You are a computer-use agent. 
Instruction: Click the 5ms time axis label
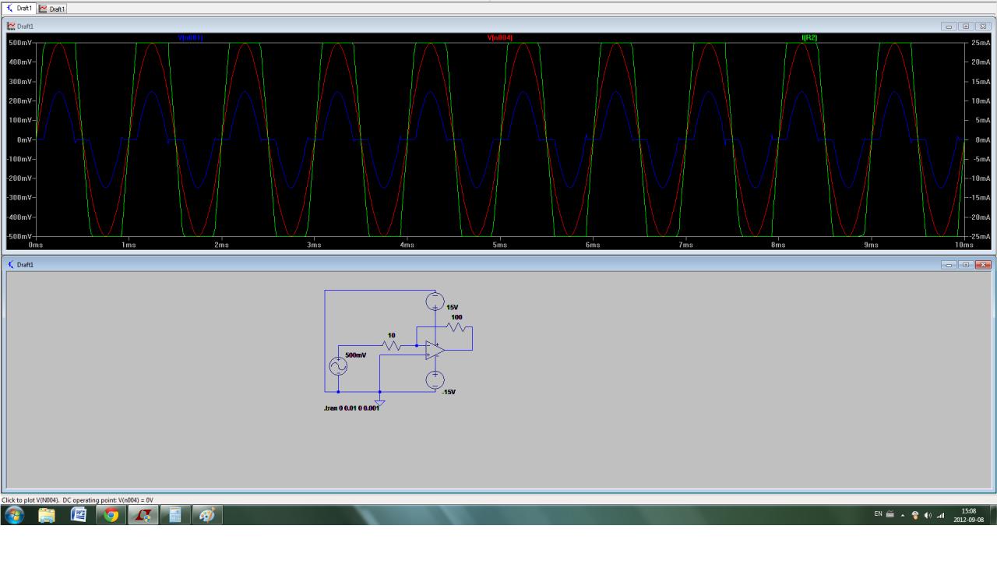[500, 245]
